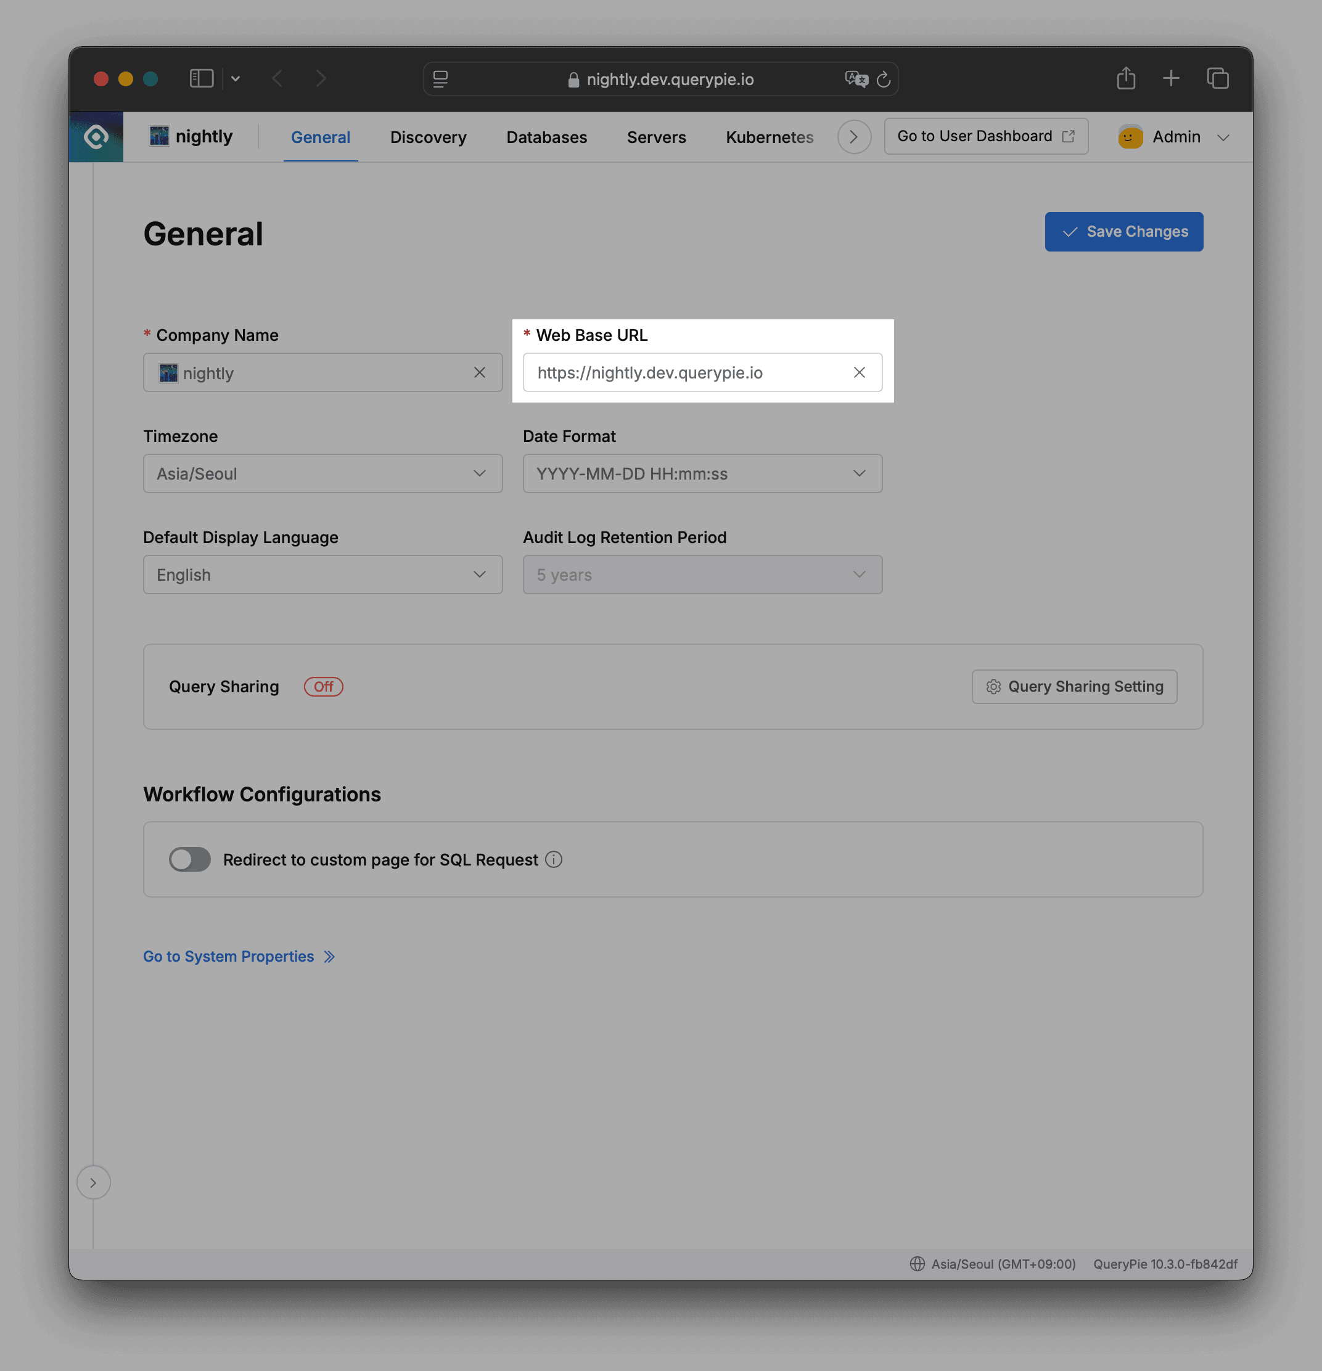This screenshot has width=1322, height=1371.
Task: Click the Admin avatar icon
Action: click(x=1129, y=137)
